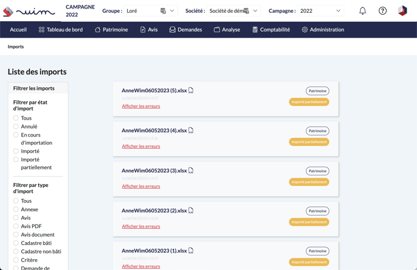Click file icon next to AnneWim06052023 (5).xlsx

(191, 90)
